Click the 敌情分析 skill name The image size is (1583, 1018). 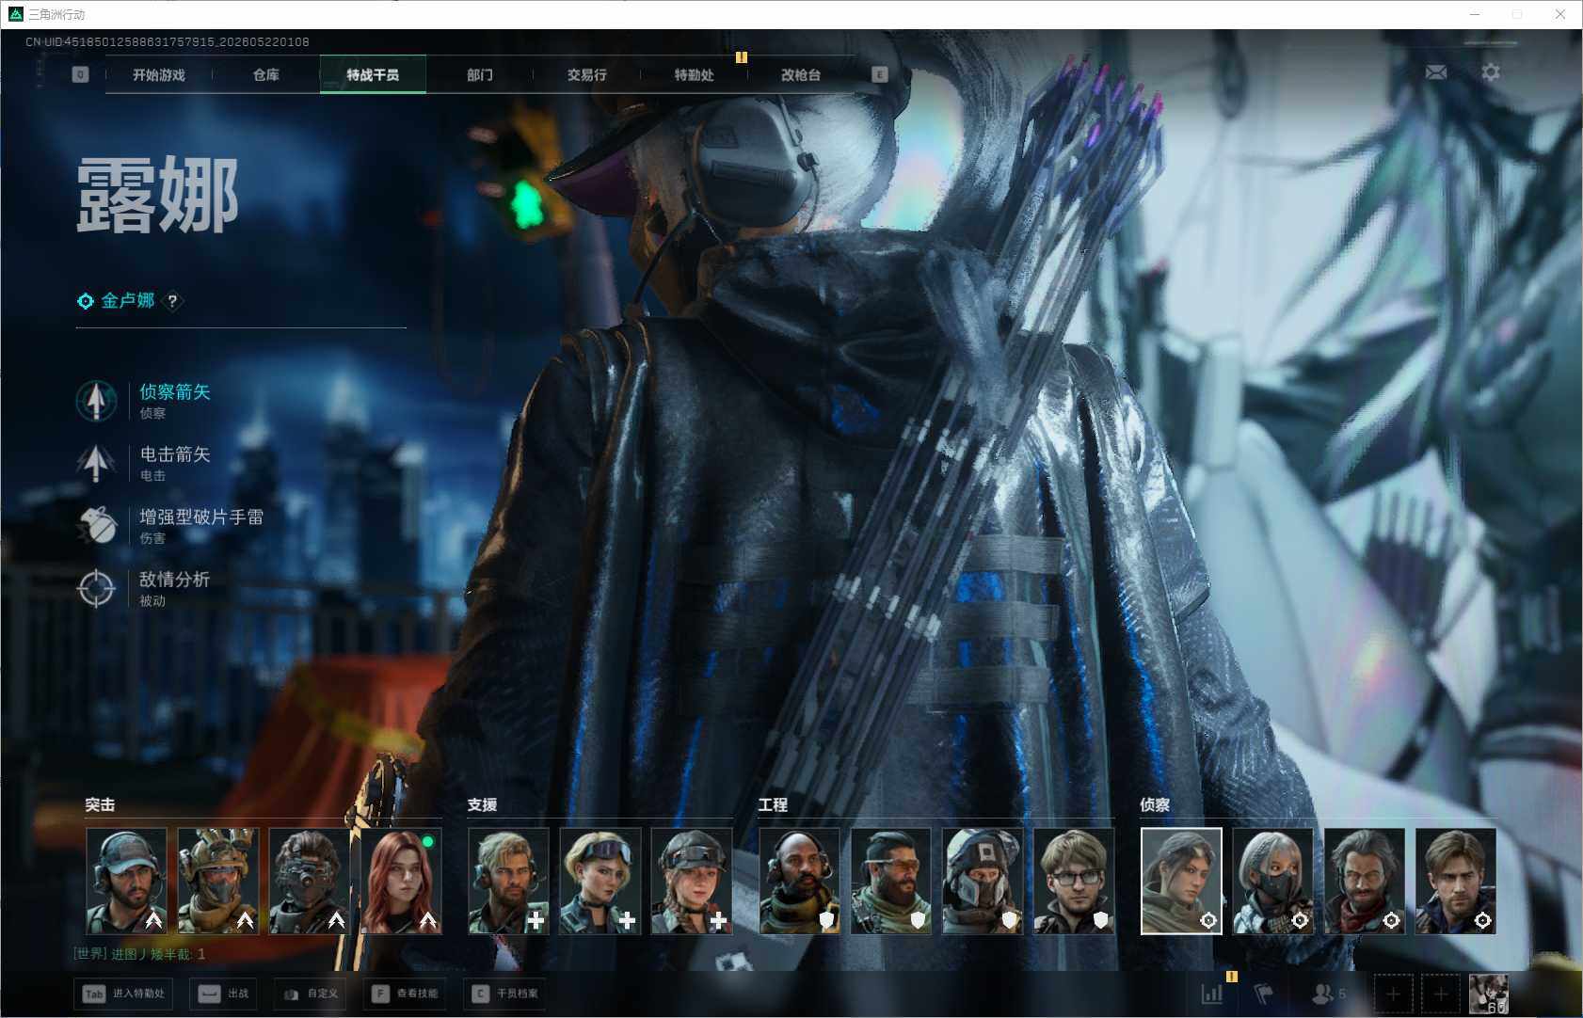[175, 580]
